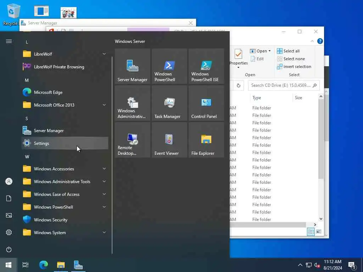Refresh the Explorer address bar
The height and width of the screenshot is (272, 363).
point(239,86)
